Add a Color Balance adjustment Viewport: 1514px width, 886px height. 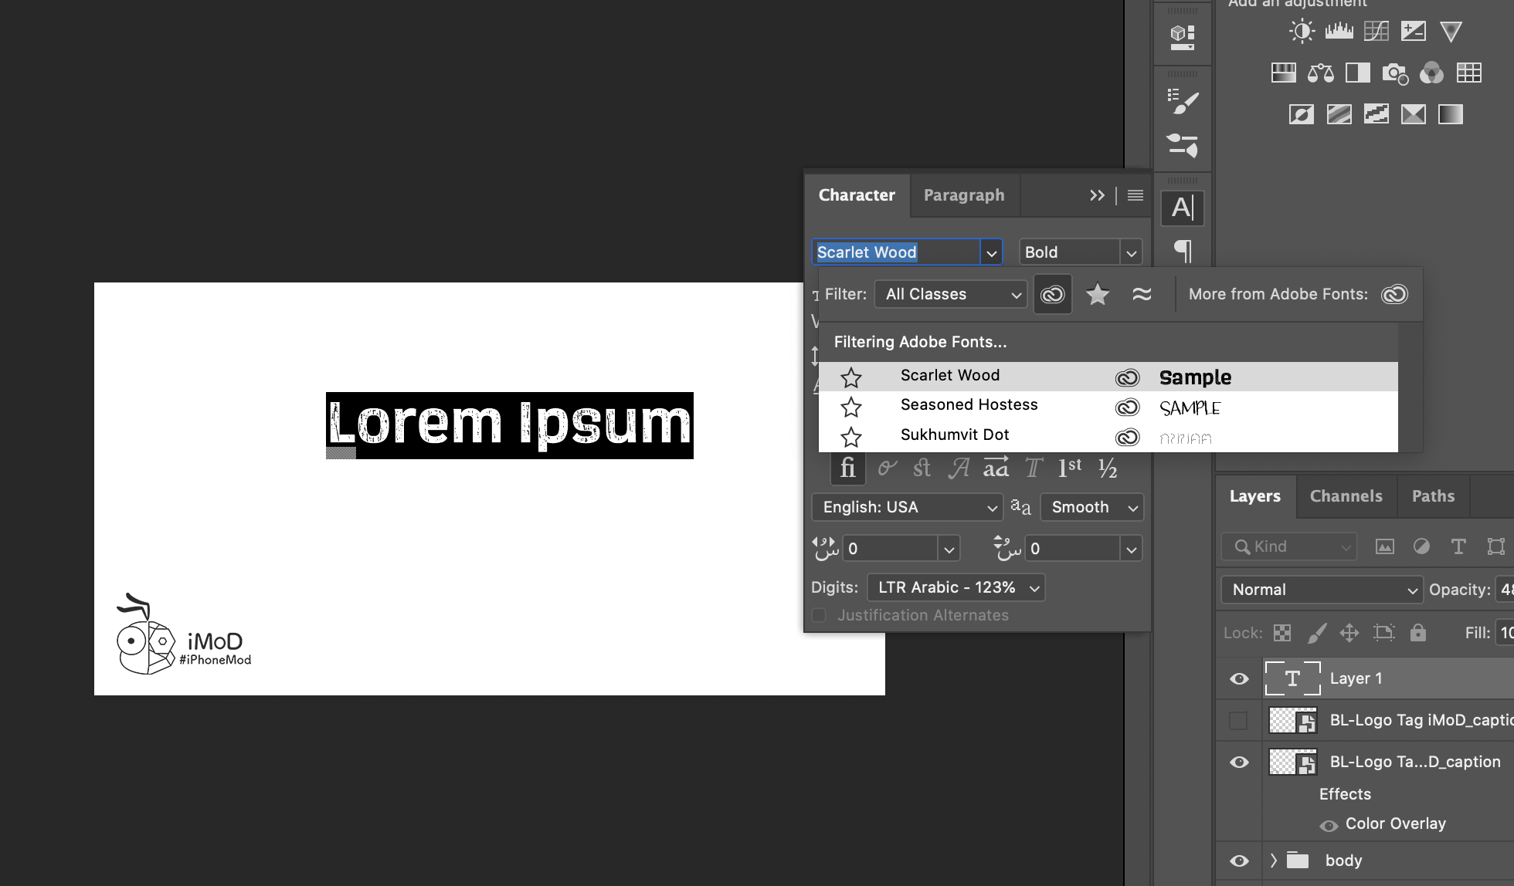1320,73
